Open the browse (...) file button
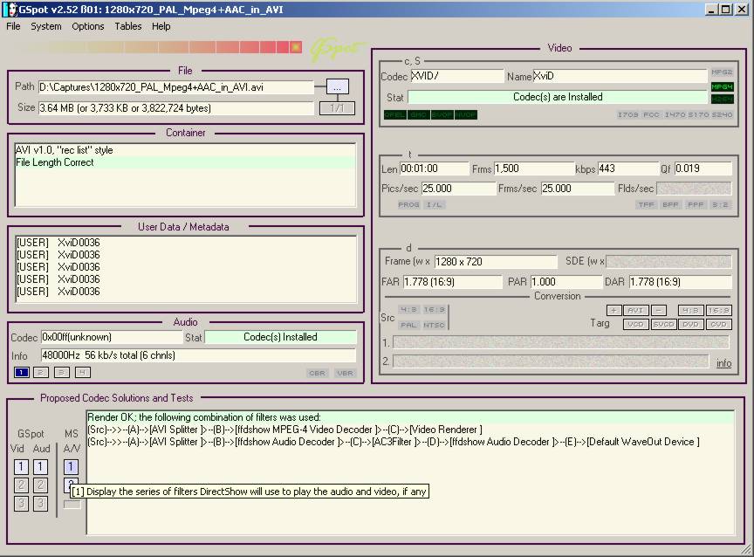 tap(338, 86)
